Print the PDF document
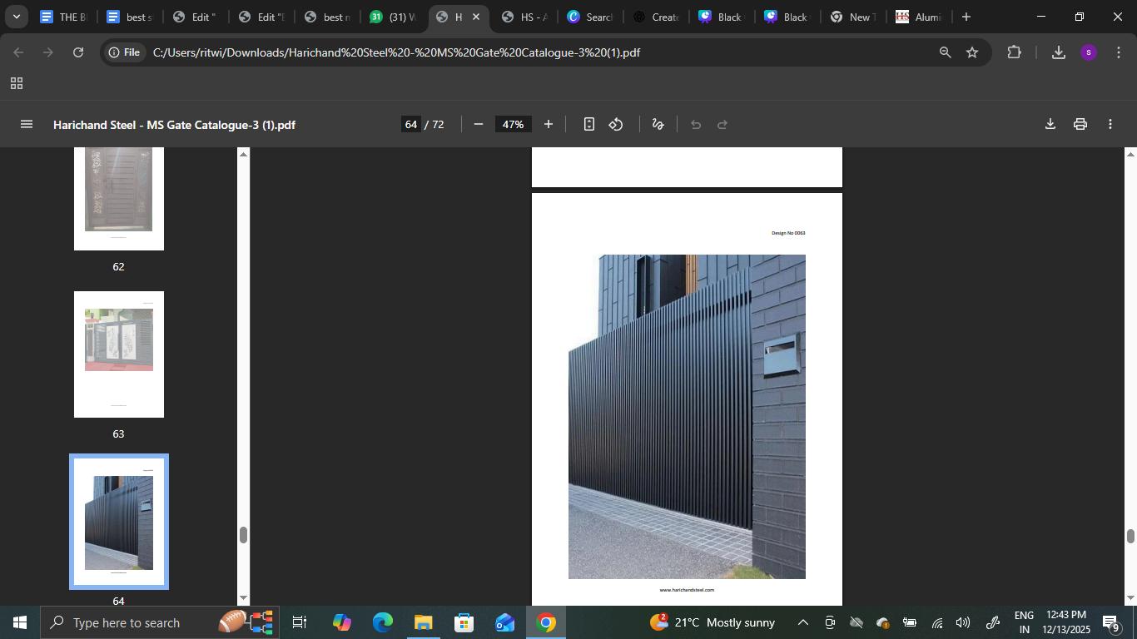1137x639 pixels. tap(1080, 124)
